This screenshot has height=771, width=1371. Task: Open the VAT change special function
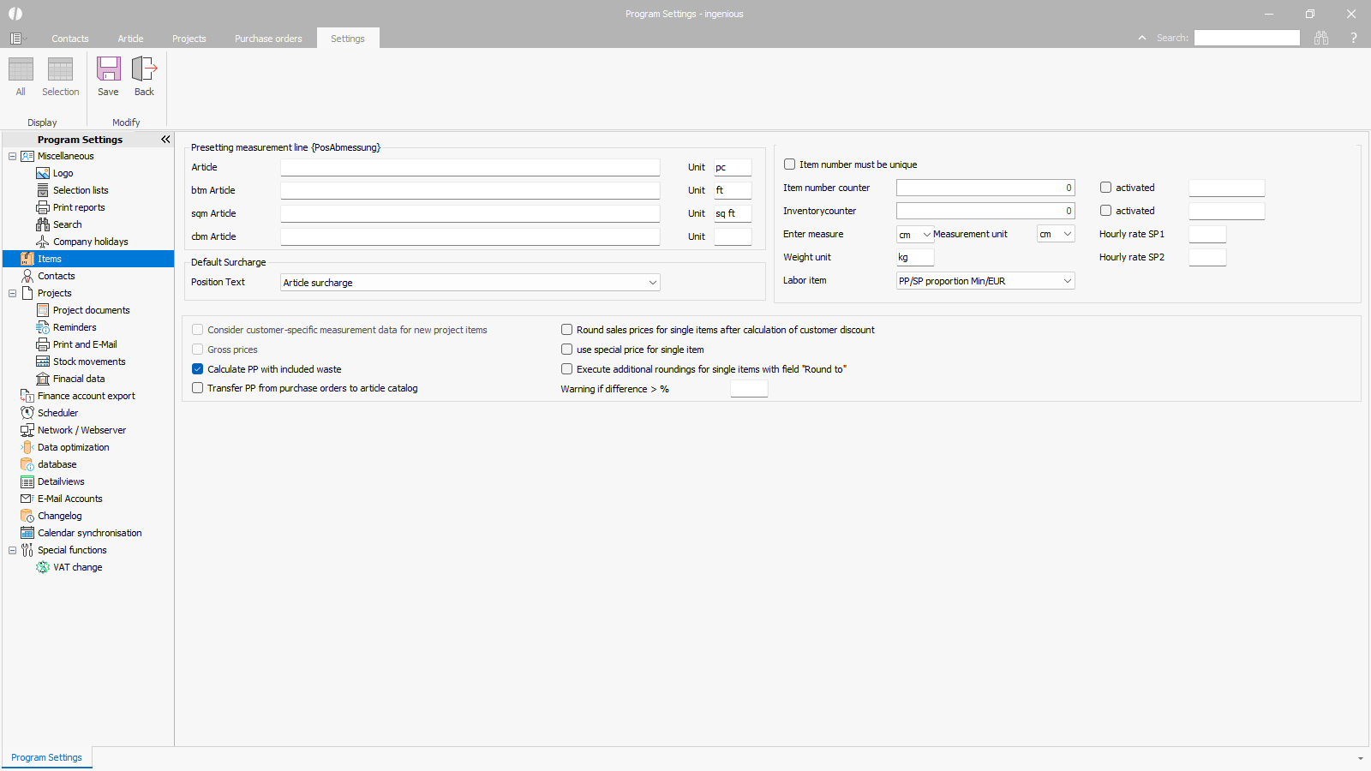point(77,567)
